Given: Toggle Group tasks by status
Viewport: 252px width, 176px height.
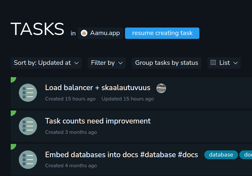Looking at the screenshot, I should [x=167, y=63].
